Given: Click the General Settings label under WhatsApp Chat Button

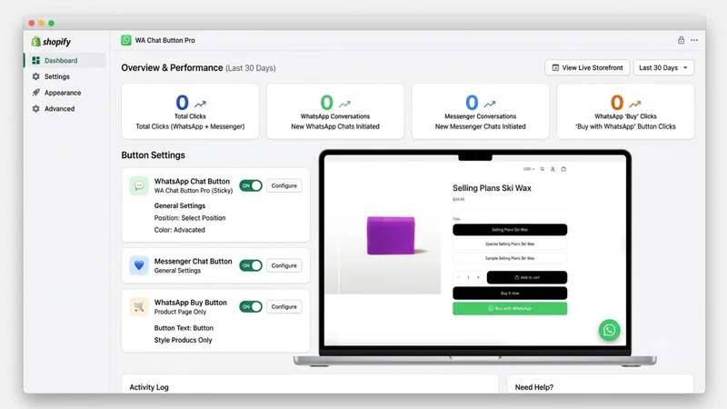Looking at the screenshot, I should tap(179, 206).
